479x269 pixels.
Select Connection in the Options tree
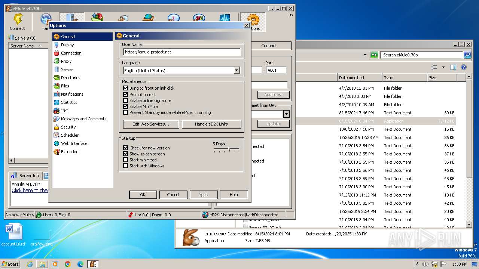click(x=71, y=53)
